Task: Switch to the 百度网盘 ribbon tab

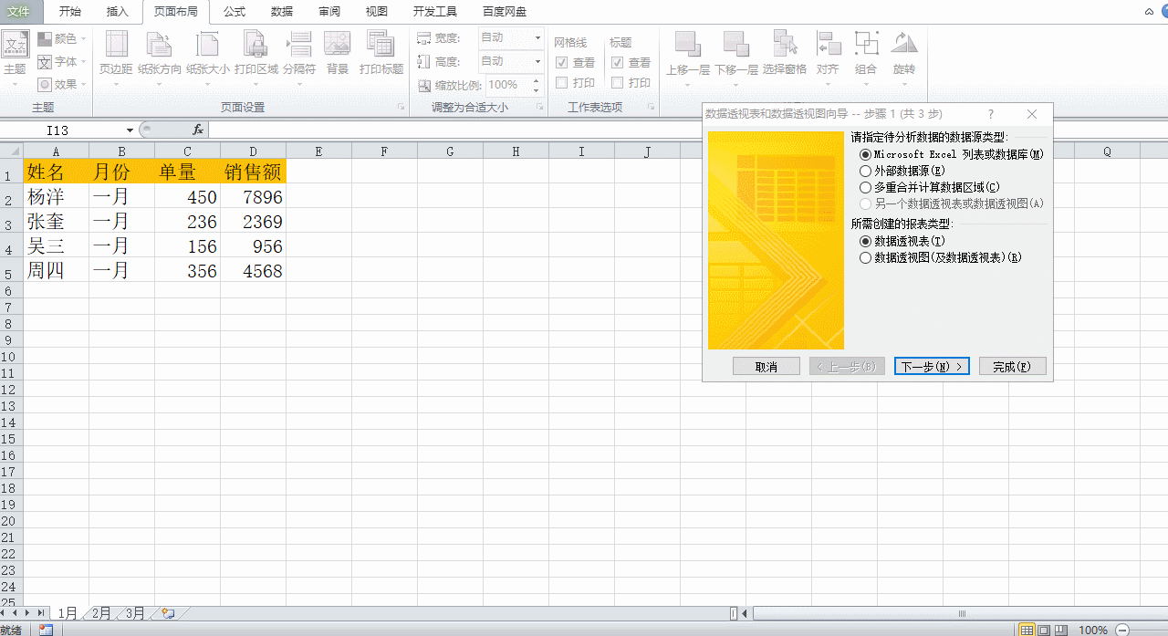Action: click(505, 12)
